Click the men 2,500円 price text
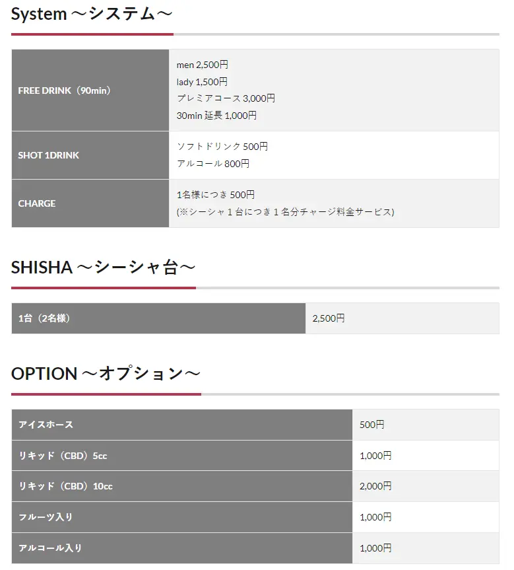 click(x=203, y=65)
